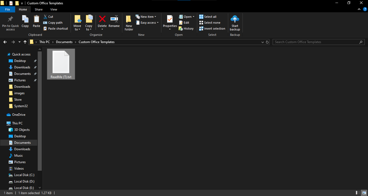Open the Store folder in sidebar

click(18, 100)
